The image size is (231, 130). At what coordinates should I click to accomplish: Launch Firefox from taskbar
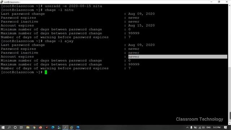pos(40,127)
